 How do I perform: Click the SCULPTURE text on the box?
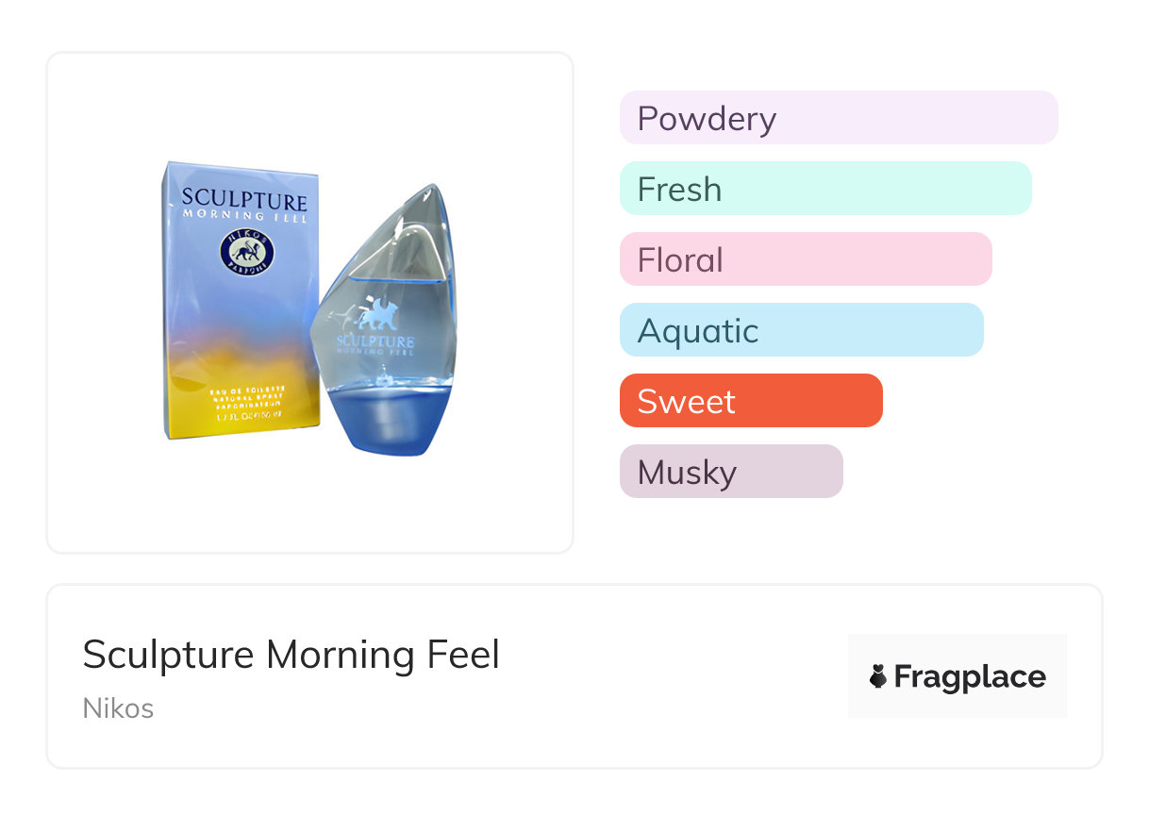tap(243, 200)
